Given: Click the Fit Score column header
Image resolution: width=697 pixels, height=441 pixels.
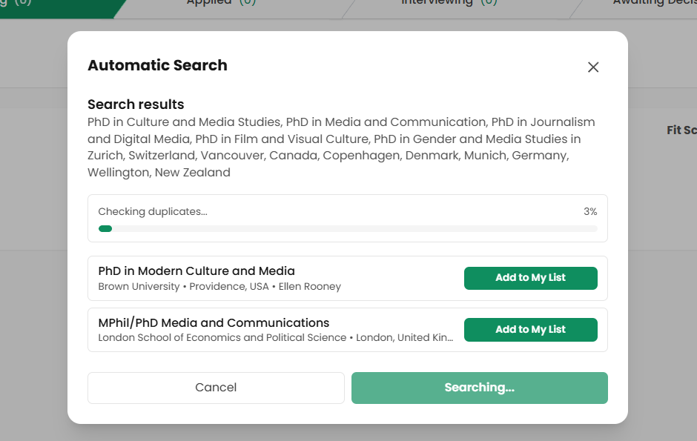Looking at the screenshot, I should click(x=682, y=130).
